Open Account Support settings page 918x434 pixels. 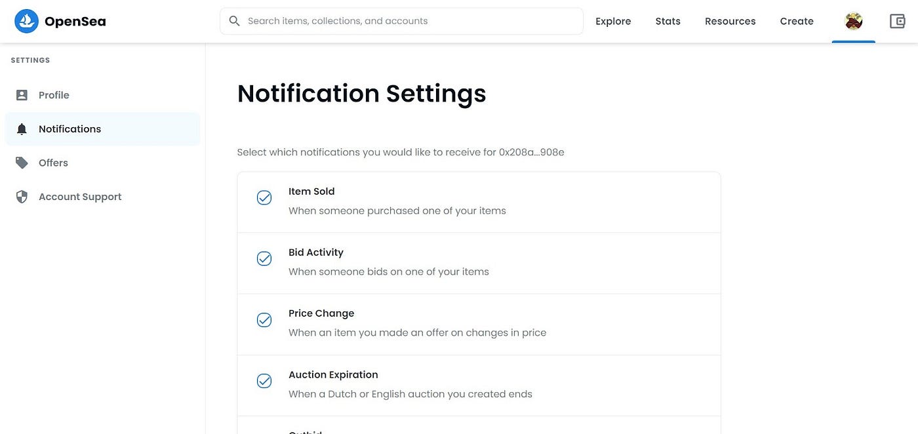click(x=80, y=197)
